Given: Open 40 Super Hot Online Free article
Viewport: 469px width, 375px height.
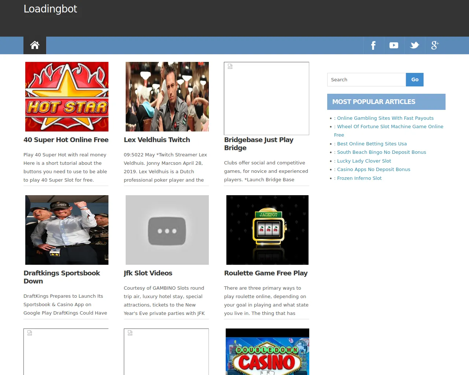Looking at the screenshot, I should click(x=66, y=140).
